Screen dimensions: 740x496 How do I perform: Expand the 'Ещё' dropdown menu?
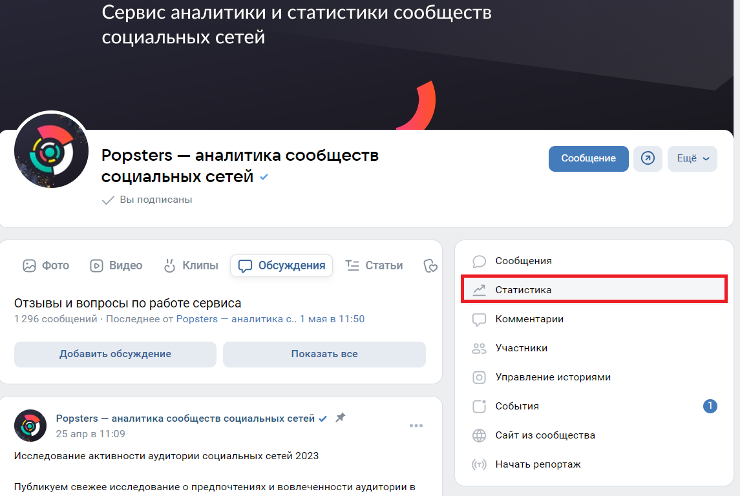pos(692,158)
